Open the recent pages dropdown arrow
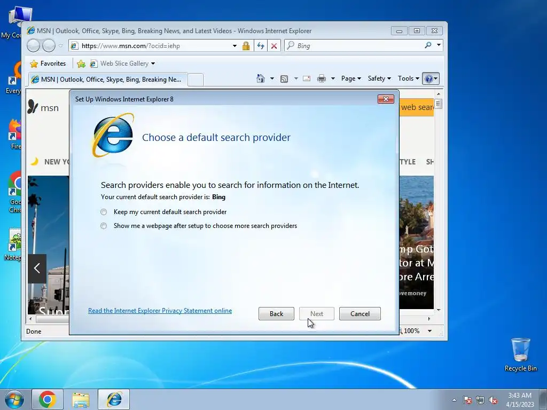This screenshot has height=410, width=547. pyautogui.click(x=61, y=46)
